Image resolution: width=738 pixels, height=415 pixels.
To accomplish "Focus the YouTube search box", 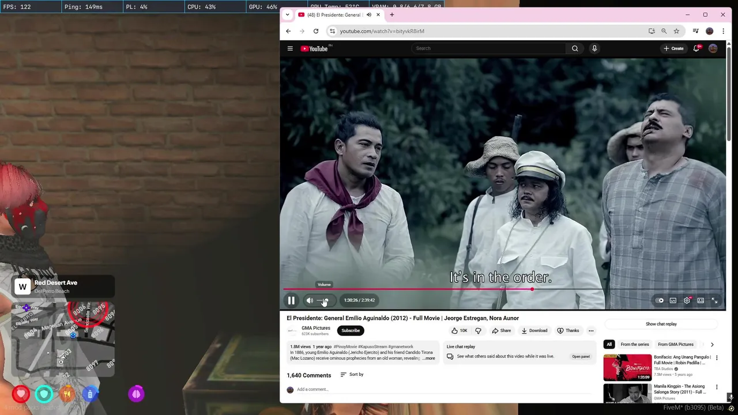I will coord(489,48).
